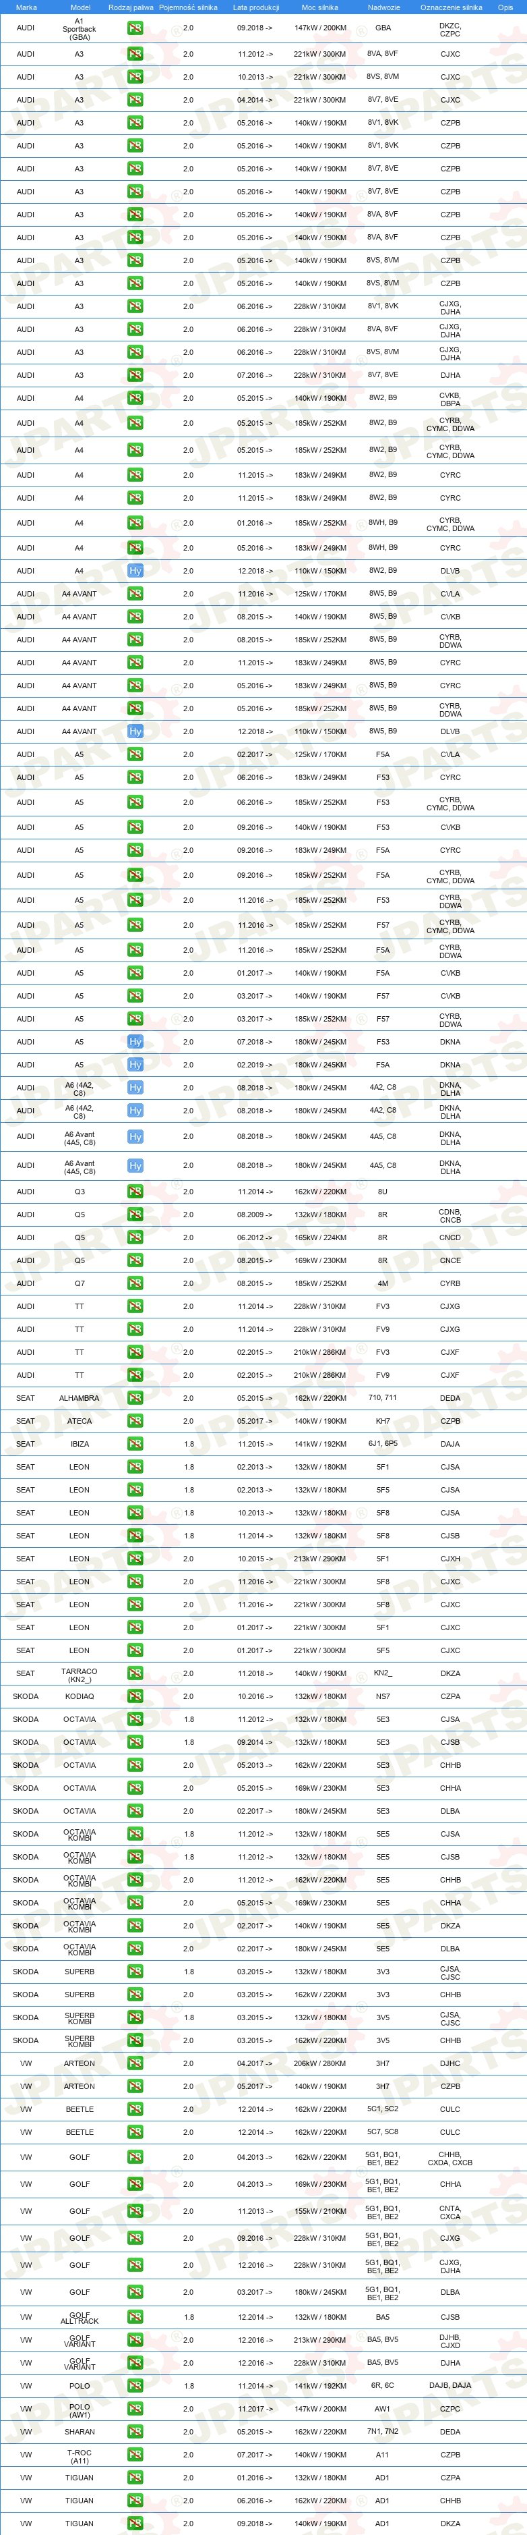This screenshot has width=527, height=2535.
Task: Click fuel icon in Seat Ateca row
Action: tap(135, 1421)
